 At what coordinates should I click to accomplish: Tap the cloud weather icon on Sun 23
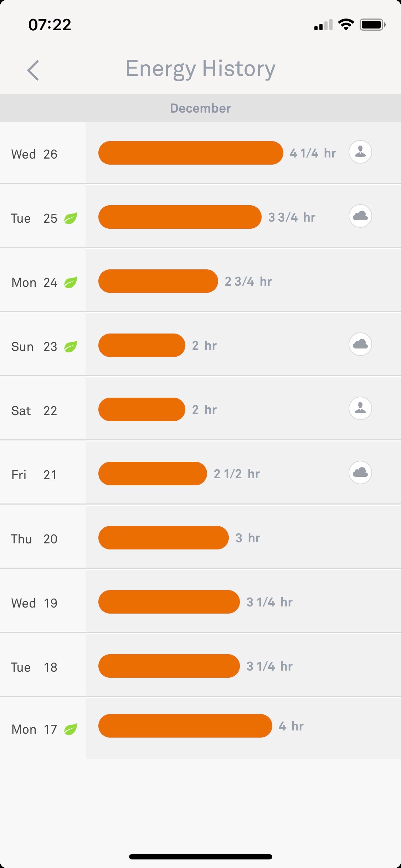click(x=360, y=344)
